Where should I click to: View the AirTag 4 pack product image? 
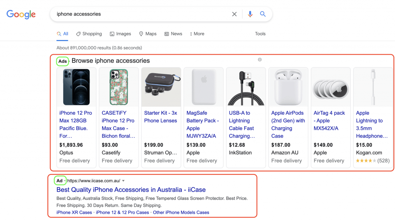pos(331,87)
